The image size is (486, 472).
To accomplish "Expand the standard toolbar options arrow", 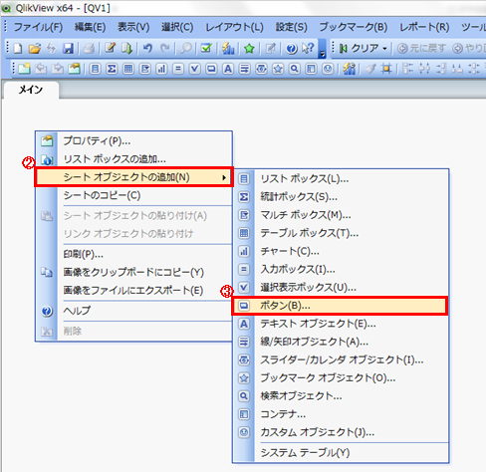I will pyautogui.click(x=322, y=49).
